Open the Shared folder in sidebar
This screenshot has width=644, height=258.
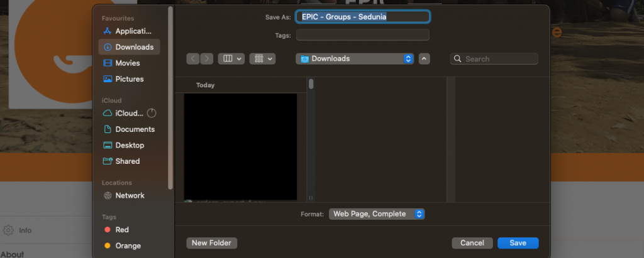coord(128,161)
